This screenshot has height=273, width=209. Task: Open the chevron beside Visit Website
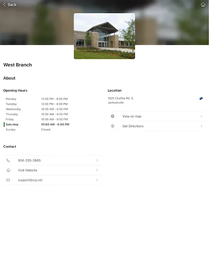pyautogui.click(x=97, y=170)
